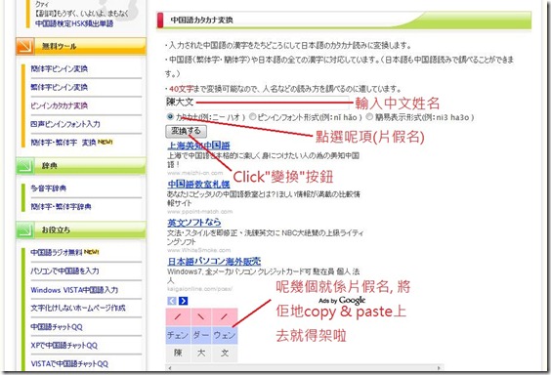Screen dimensions: 551x375
Task: Open Windows VISTA中国語入力 sidebar link
Action: coord(74,290)
